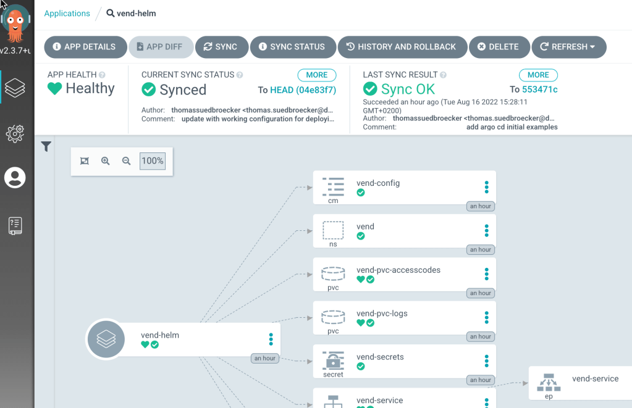Screen dimensions: 632x408
Task: Open the Documentation icon in sidebar
Action: tap(15, 225)
